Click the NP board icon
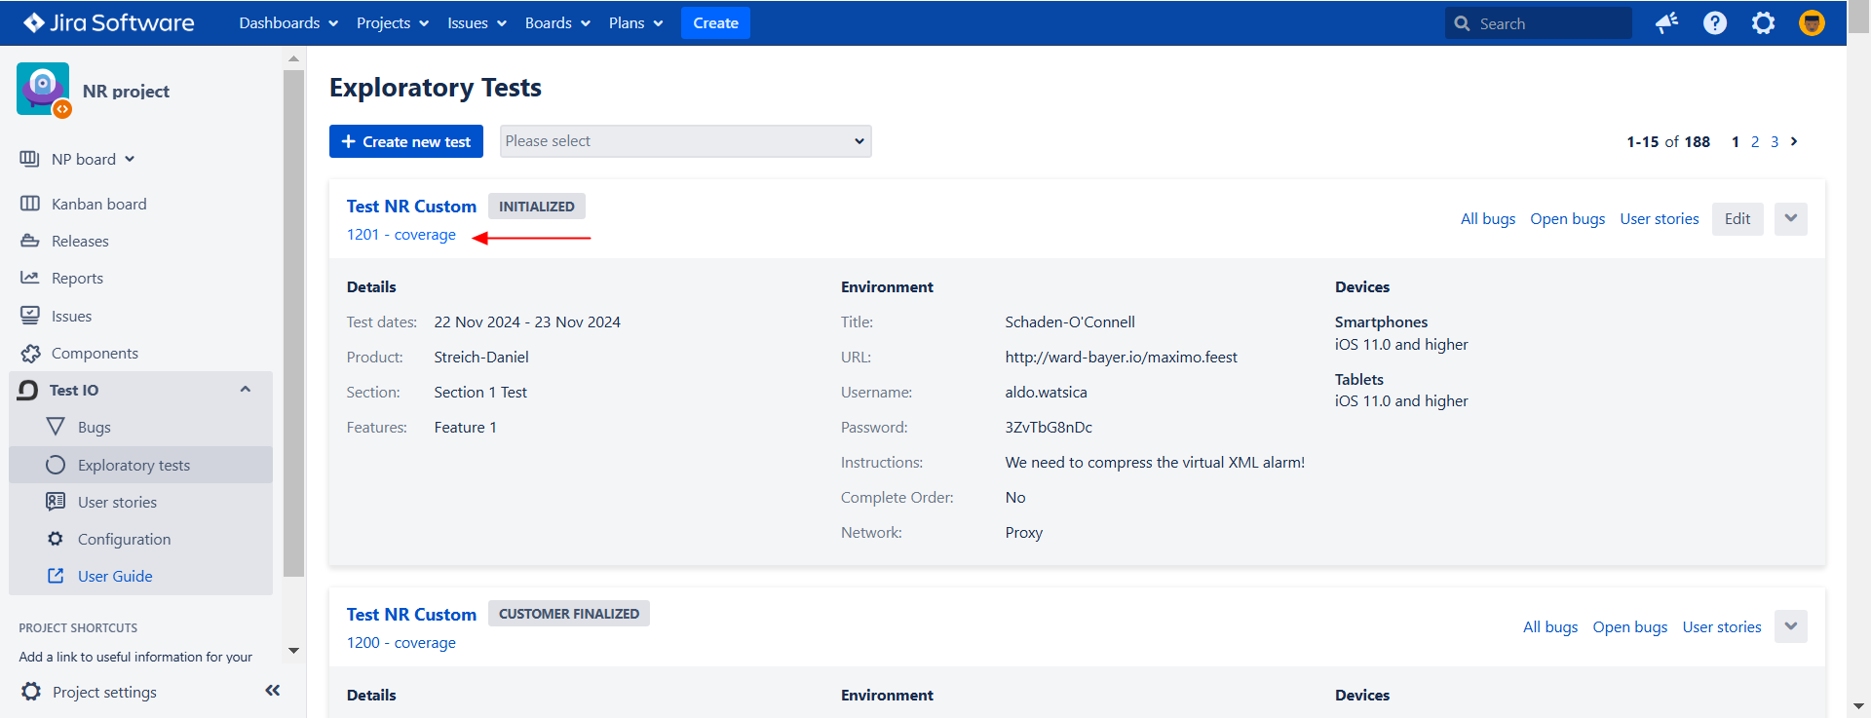1871x718 pixels. (30, 159)
